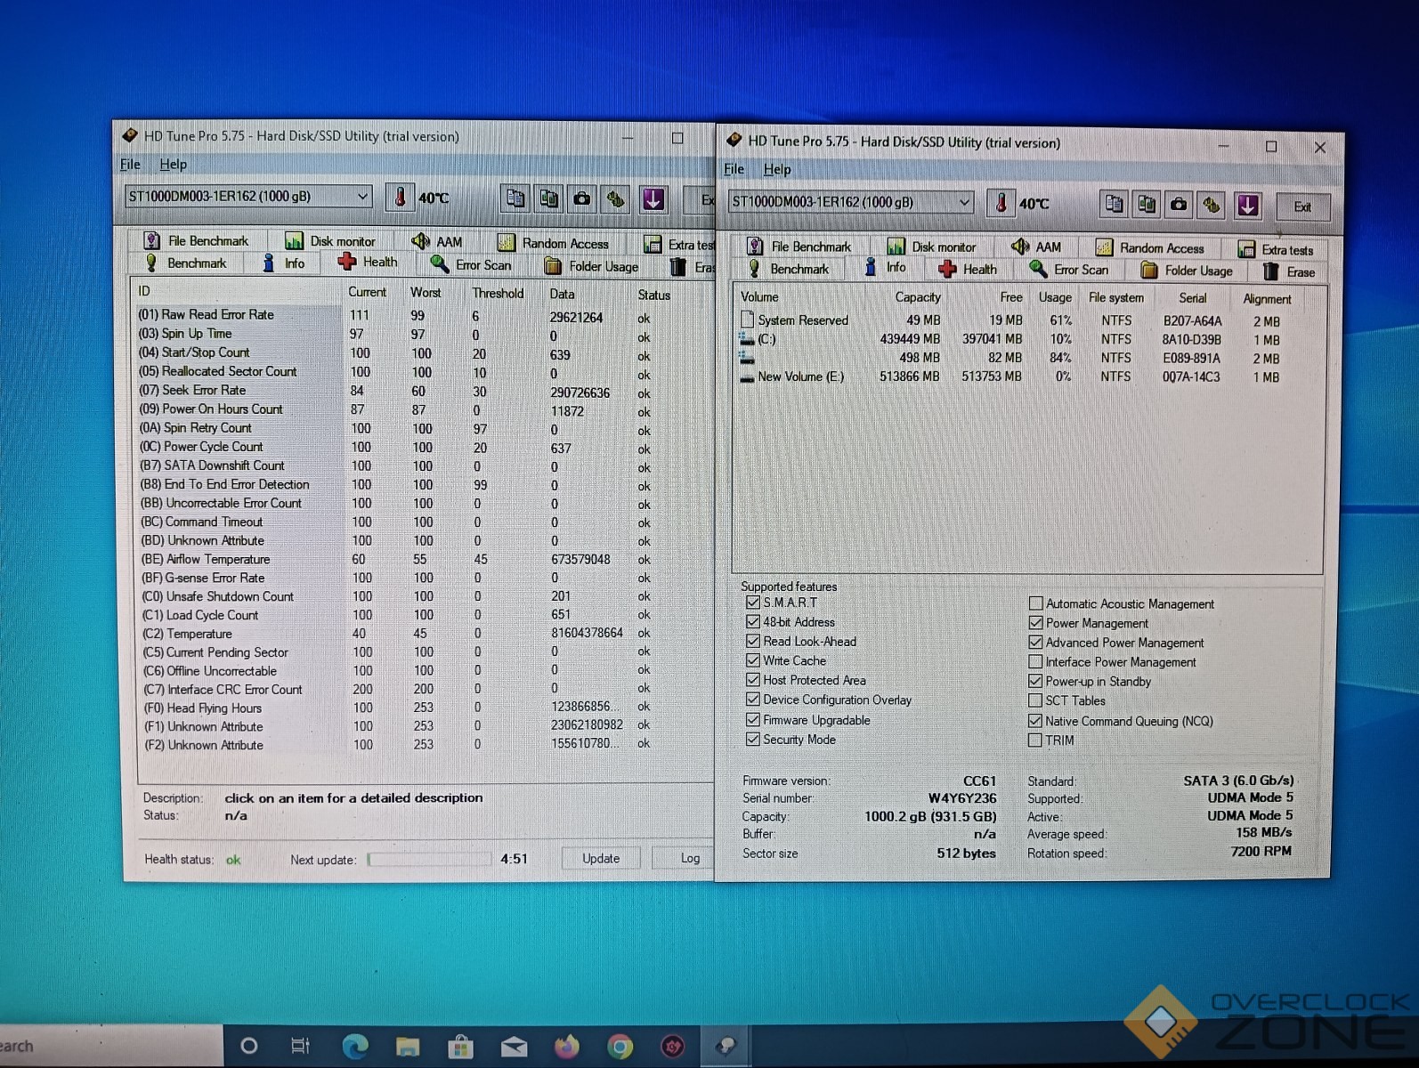Viewport: 1419px width, 1068px height.
Task: Switch to Benchmark tab in left window
Action: (x=185, y=263)
